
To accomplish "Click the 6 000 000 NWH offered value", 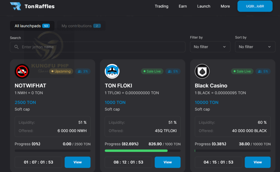I will 72,131.
